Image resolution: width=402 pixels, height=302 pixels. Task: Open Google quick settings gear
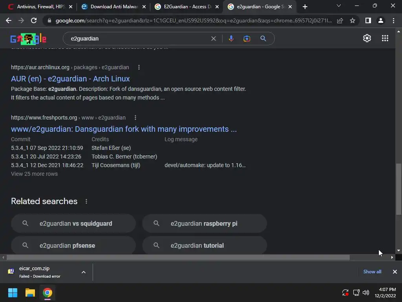coord(367,38)
